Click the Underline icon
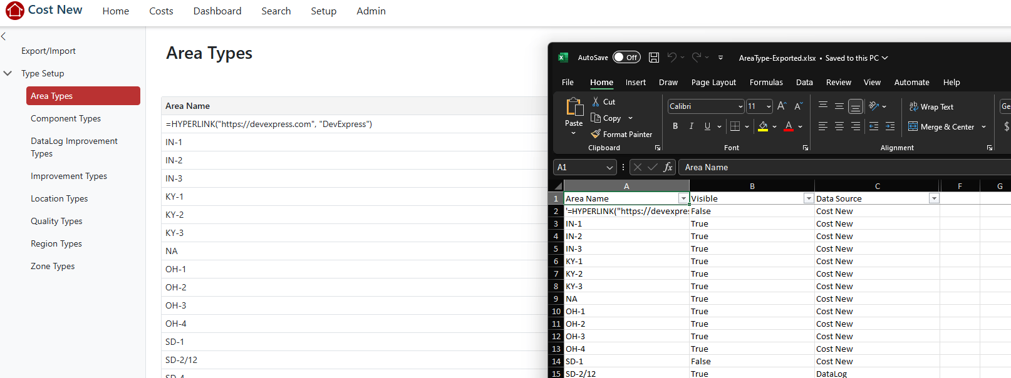 [x=707, y=126]
